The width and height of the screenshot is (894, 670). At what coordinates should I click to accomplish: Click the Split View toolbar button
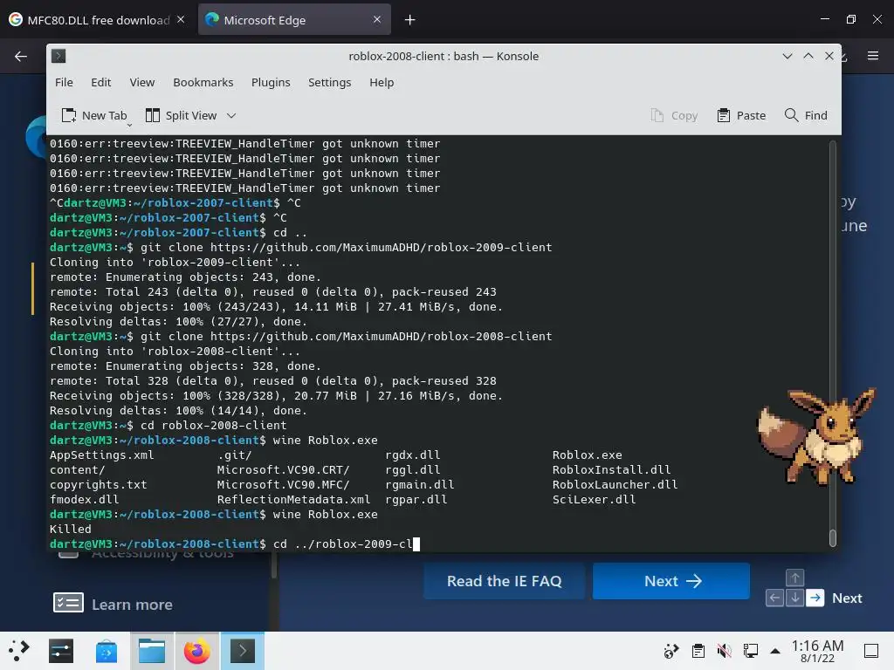pos(181,116)
